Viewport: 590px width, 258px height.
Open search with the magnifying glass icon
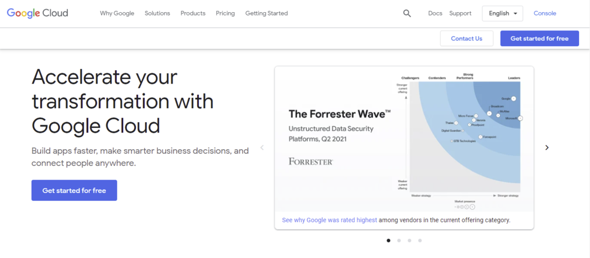pyautogui.click(x=407, y=13)
